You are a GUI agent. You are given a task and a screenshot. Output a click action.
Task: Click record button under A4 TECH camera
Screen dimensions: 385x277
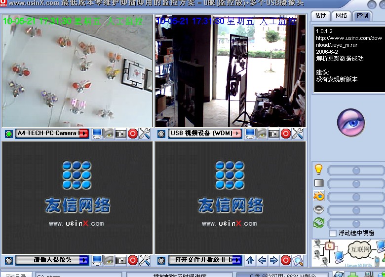point(133,134)
